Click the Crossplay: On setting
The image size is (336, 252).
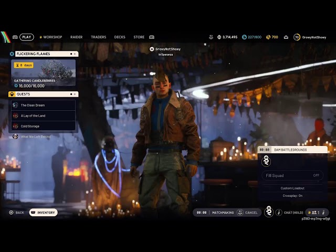(292, 196)
